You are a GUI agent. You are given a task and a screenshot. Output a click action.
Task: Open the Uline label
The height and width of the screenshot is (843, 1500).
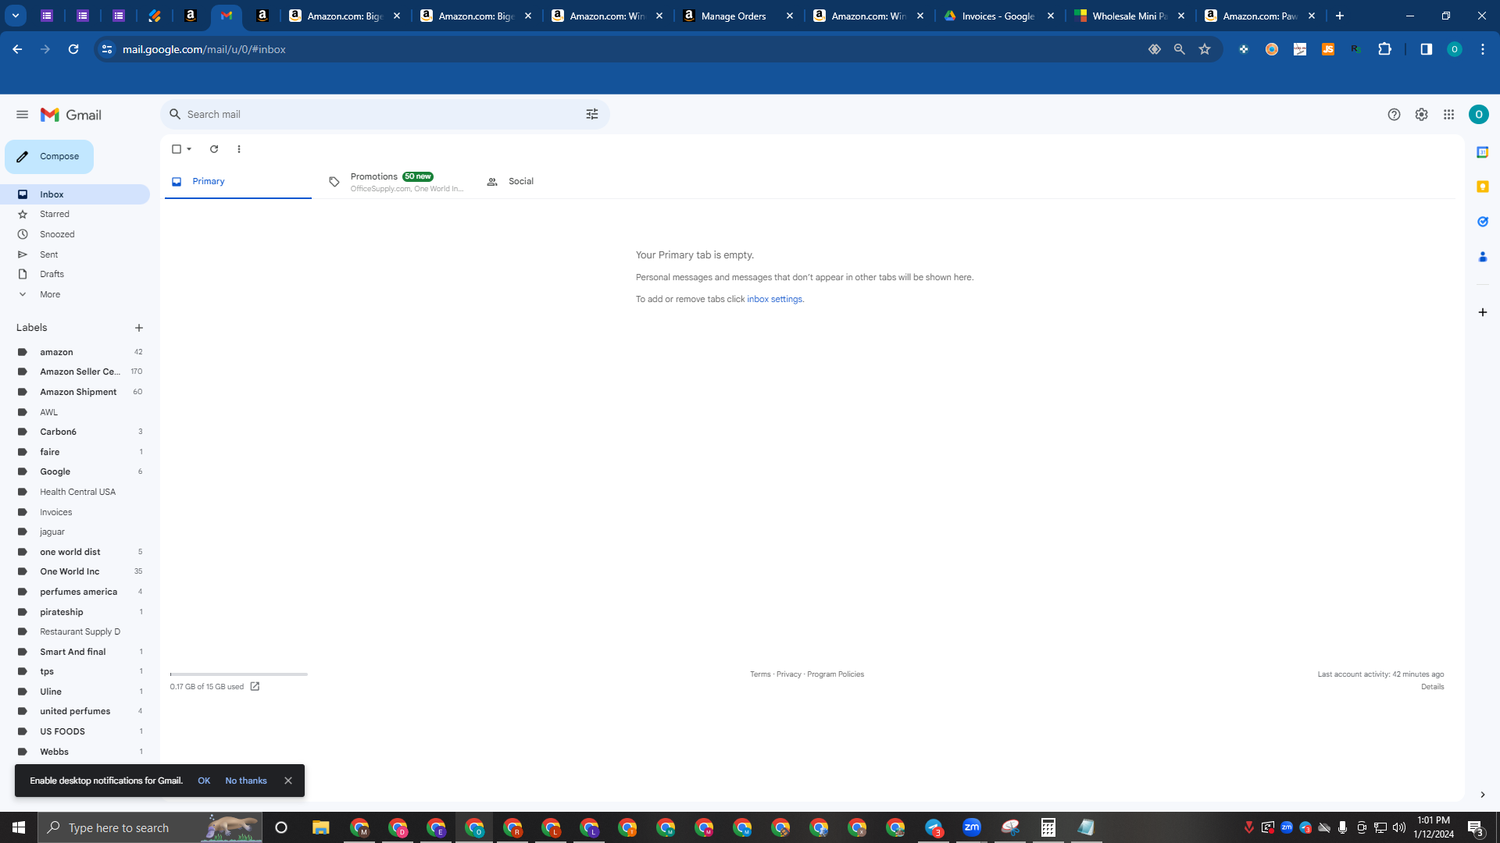click(75, 692)
